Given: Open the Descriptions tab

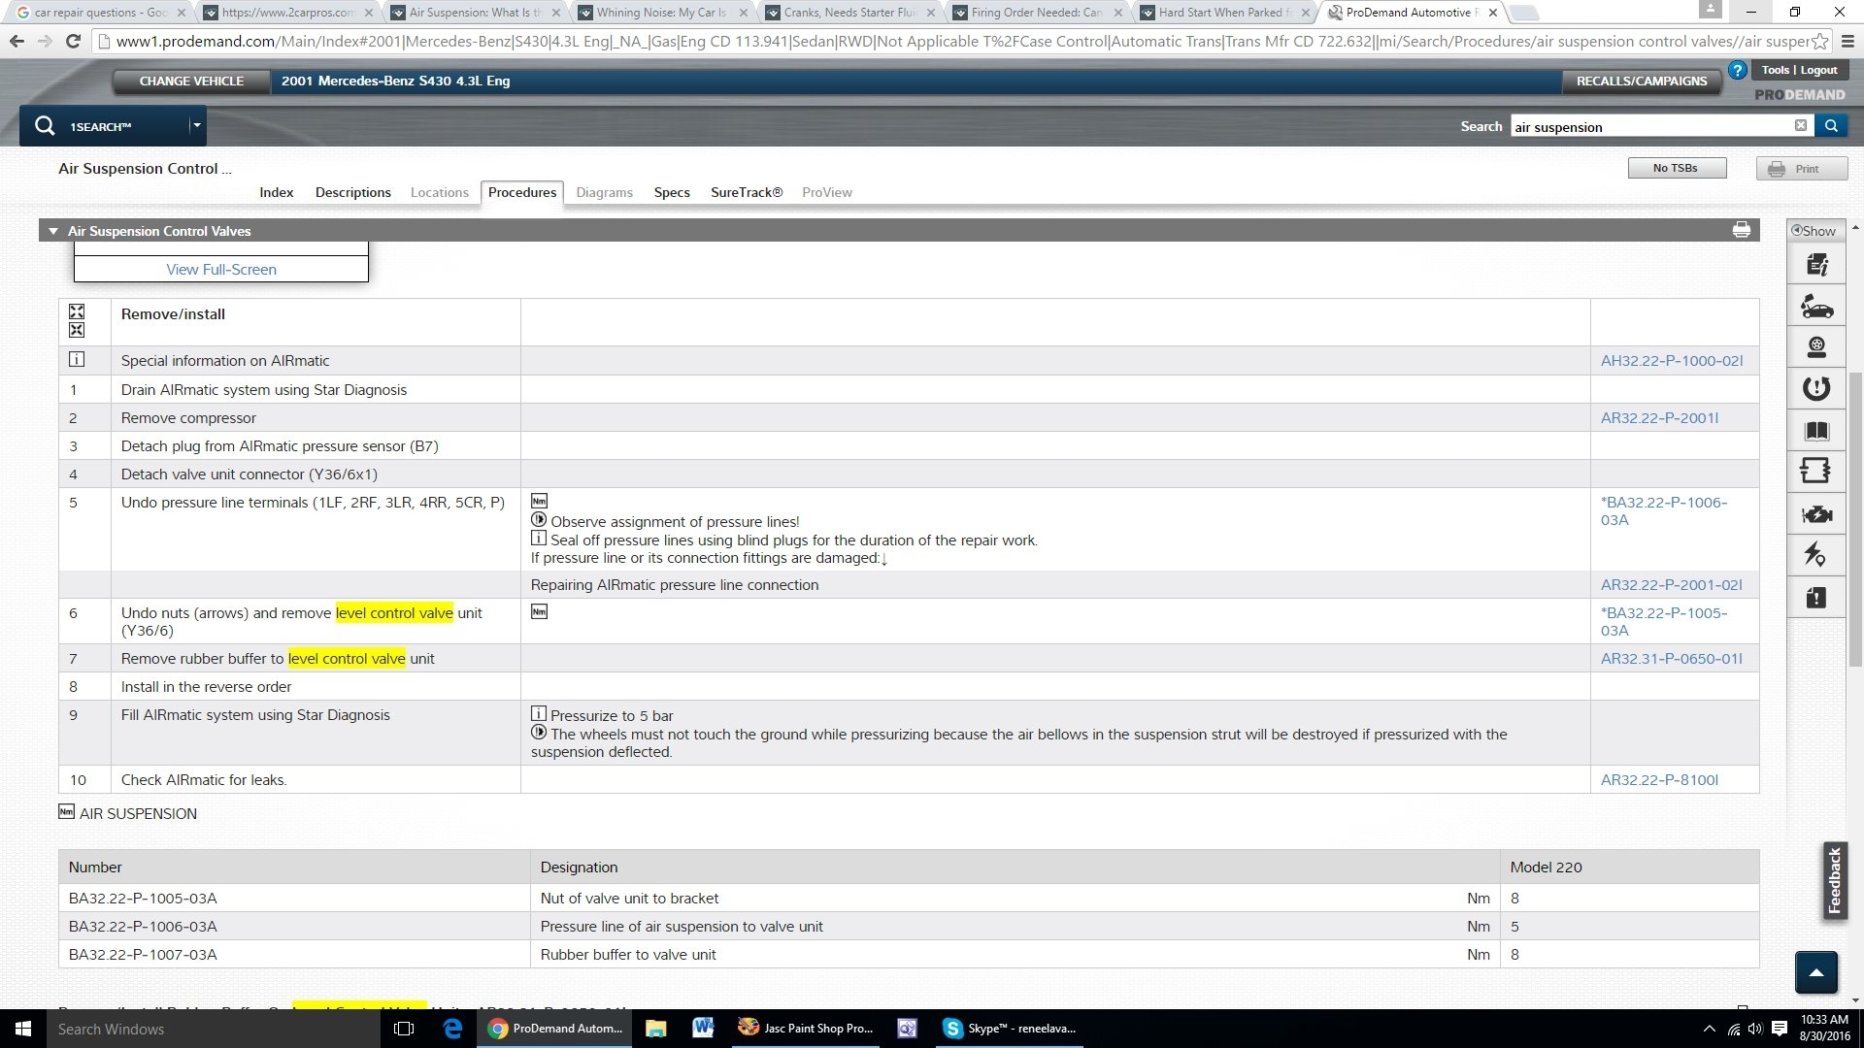Looking at the screenshot, I should click(352, 192).
